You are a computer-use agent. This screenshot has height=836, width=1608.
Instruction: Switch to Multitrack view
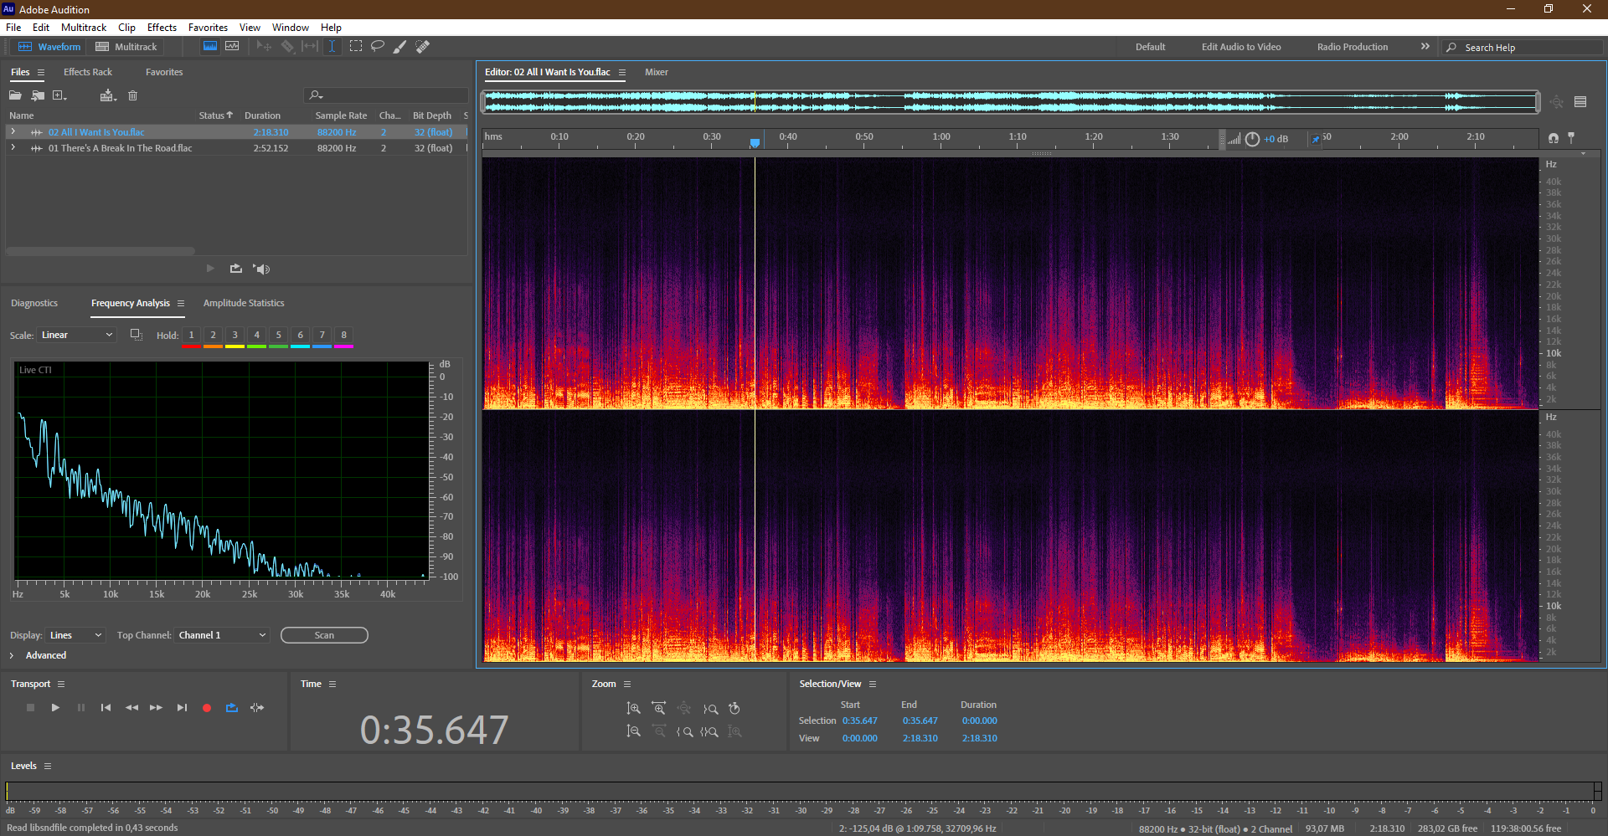(126, 47)
